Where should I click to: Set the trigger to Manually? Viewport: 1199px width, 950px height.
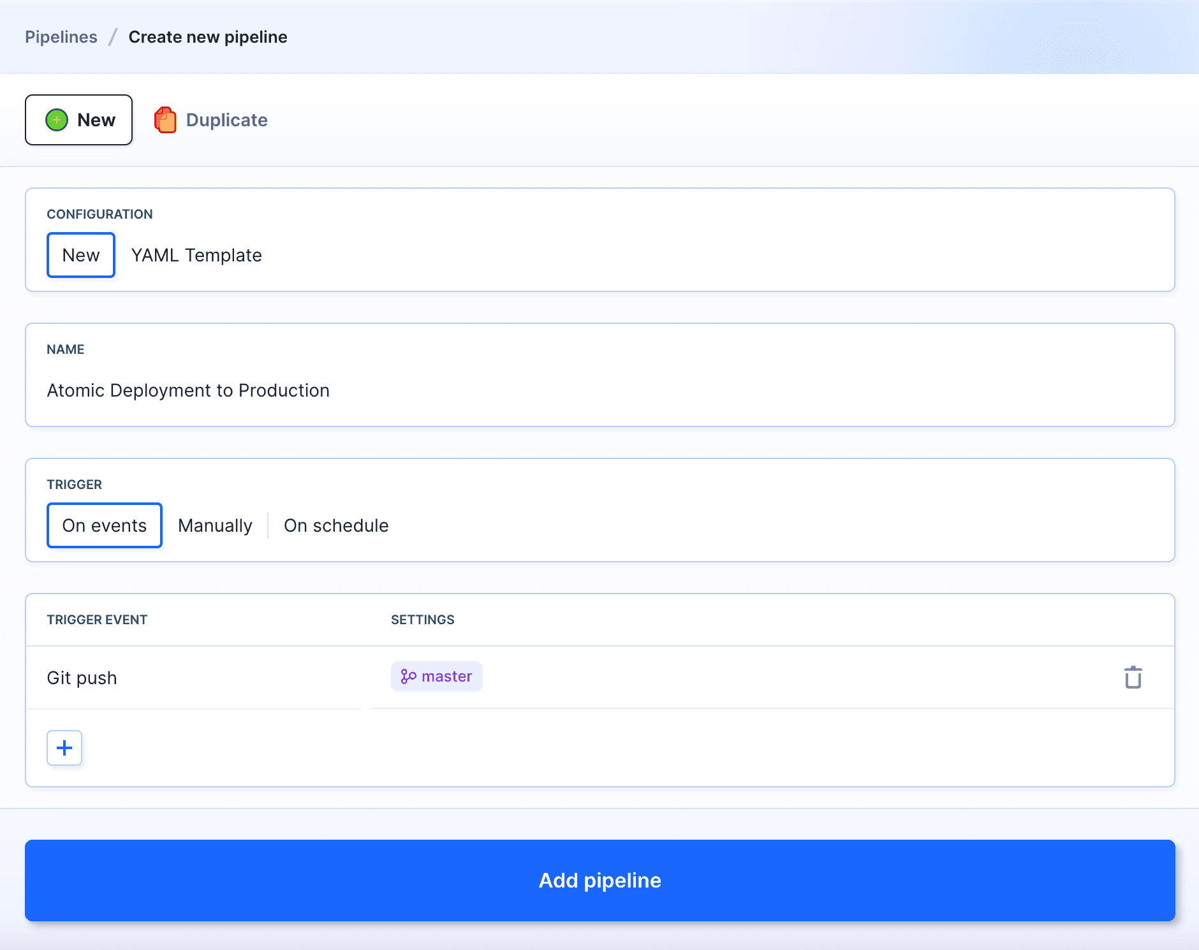point(215,525)
